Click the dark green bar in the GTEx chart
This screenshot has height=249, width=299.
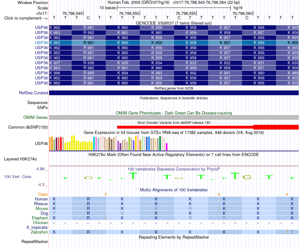(160, 143)
